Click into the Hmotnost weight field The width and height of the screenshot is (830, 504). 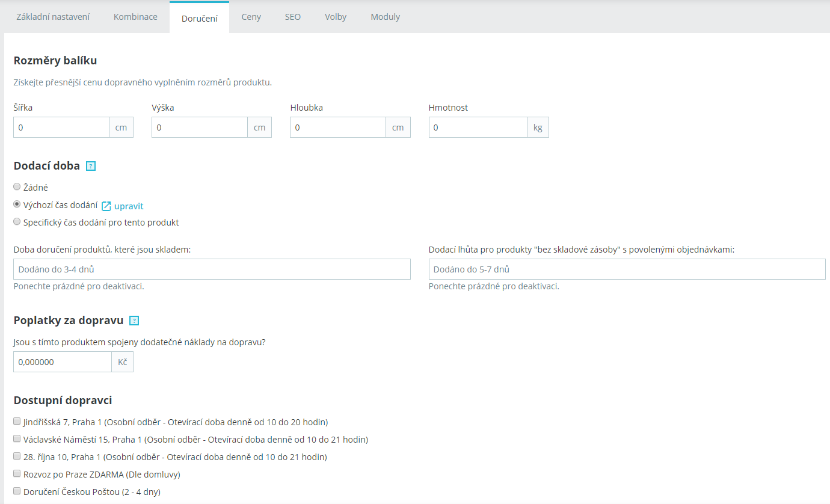pyautogui.click(x=478, y=128)
